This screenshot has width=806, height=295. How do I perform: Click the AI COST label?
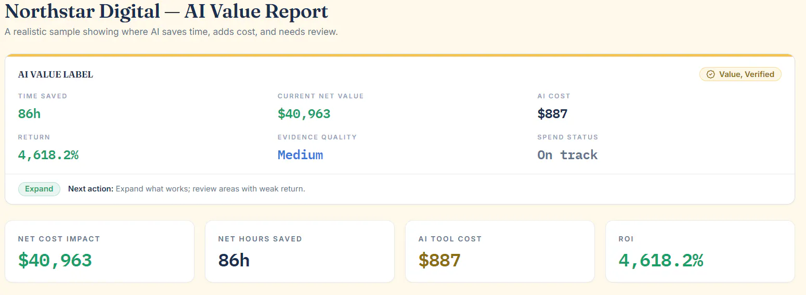coord(554,96)
